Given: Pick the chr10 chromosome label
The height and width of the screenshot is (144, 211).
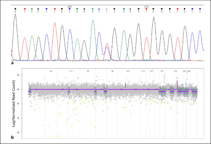Looking at the screenshot, I should tap(128, 71).
